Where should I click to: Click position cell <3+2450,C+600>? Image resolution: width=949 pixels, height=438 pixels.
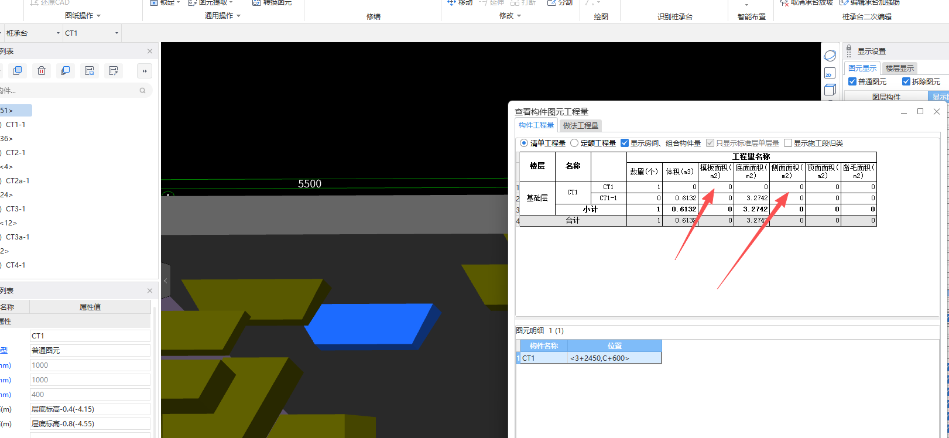pyautogui.click(x=615, y=358)
